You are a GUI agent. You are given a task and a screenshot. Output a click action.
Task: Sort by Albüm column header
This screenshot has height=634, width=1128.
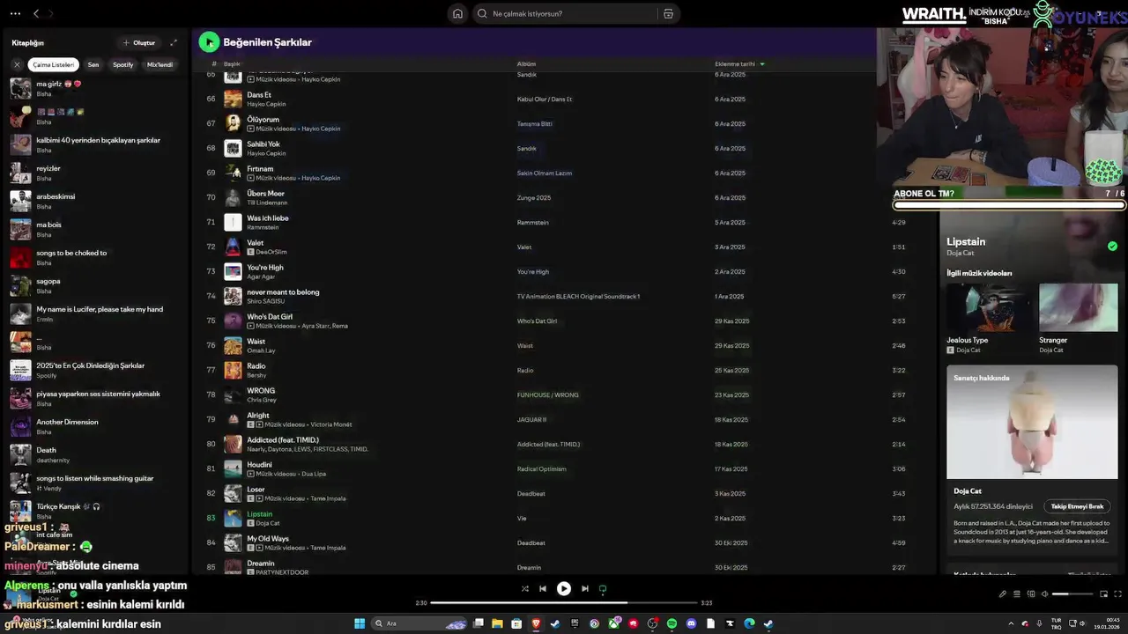(x=526, y=63)
